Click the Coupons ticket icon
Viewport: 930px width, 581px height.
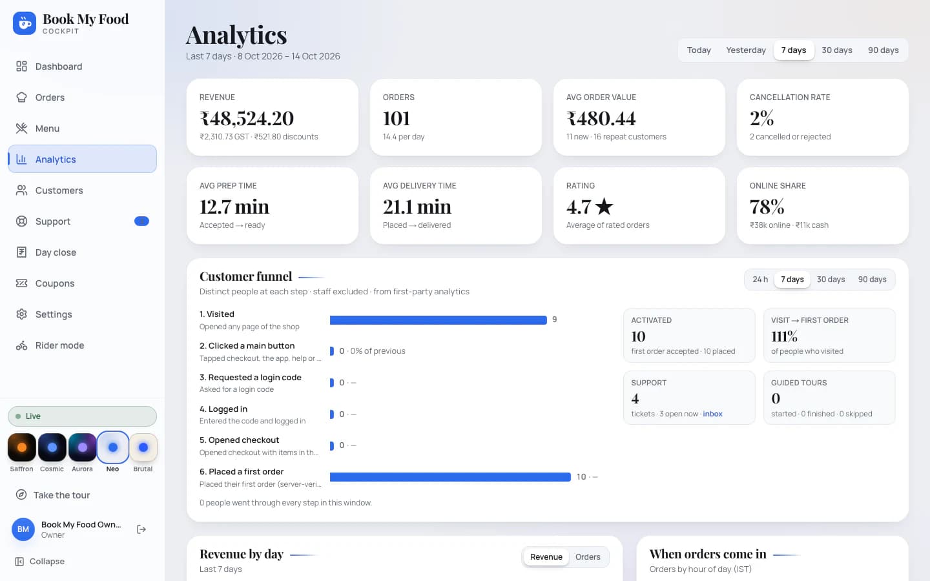tap(21, 283)
